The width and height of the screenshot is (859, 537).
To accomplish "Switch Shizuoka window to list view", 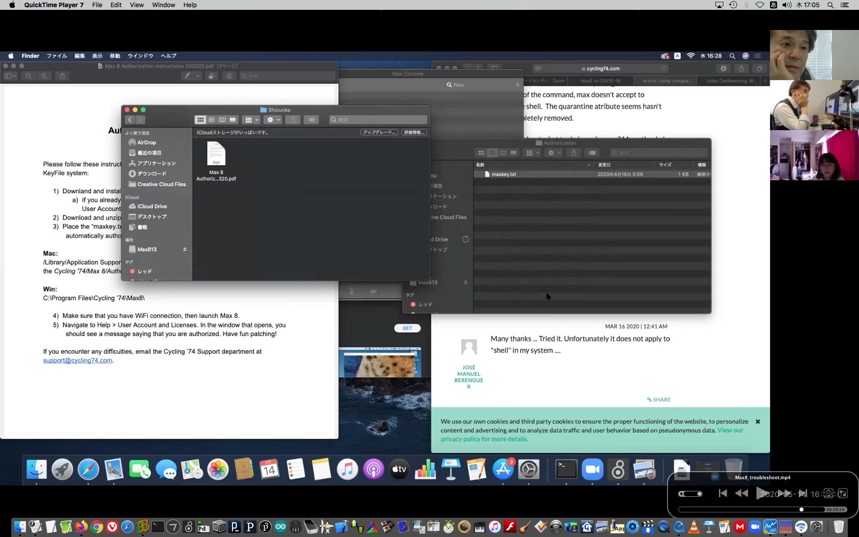I will pos(211,120).
